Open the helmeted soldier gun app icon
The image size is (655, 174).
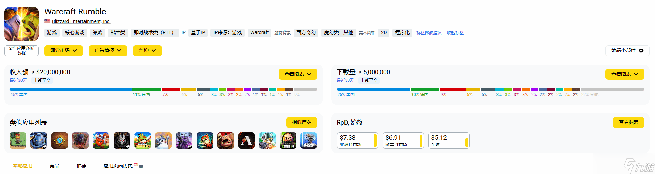pos(267,141)
